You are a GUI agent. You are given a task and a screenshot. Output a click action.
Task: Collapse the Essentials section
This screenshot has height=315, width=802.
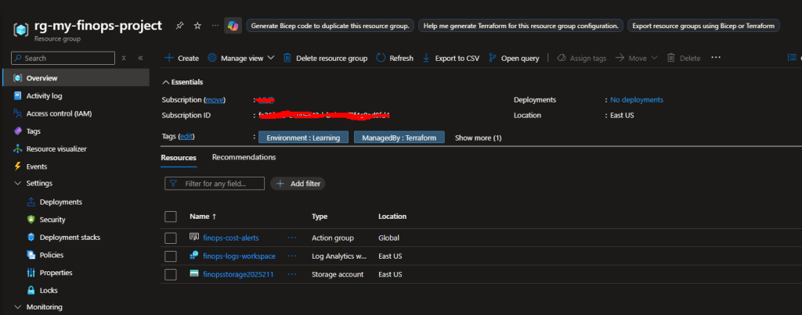coord(165,82)
